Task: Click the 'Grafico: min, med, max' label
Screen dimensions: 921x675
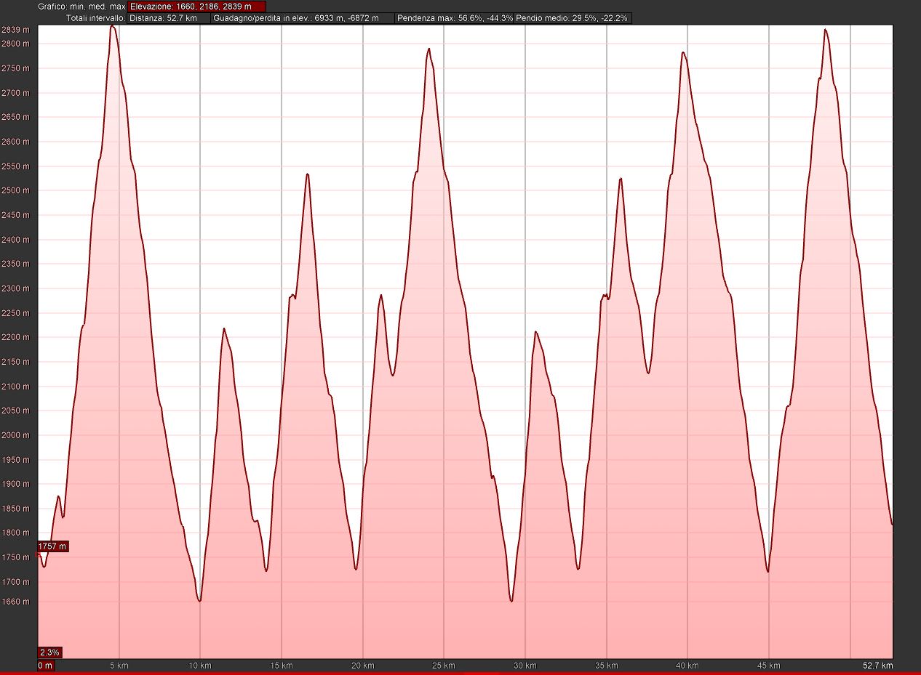Action: (x=81, y=7)
